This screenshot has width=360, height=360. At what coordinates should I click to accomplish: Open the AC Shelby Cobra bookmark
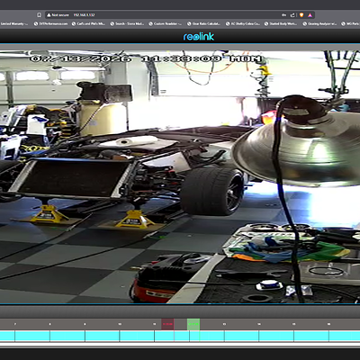click(x=242, y=23)
